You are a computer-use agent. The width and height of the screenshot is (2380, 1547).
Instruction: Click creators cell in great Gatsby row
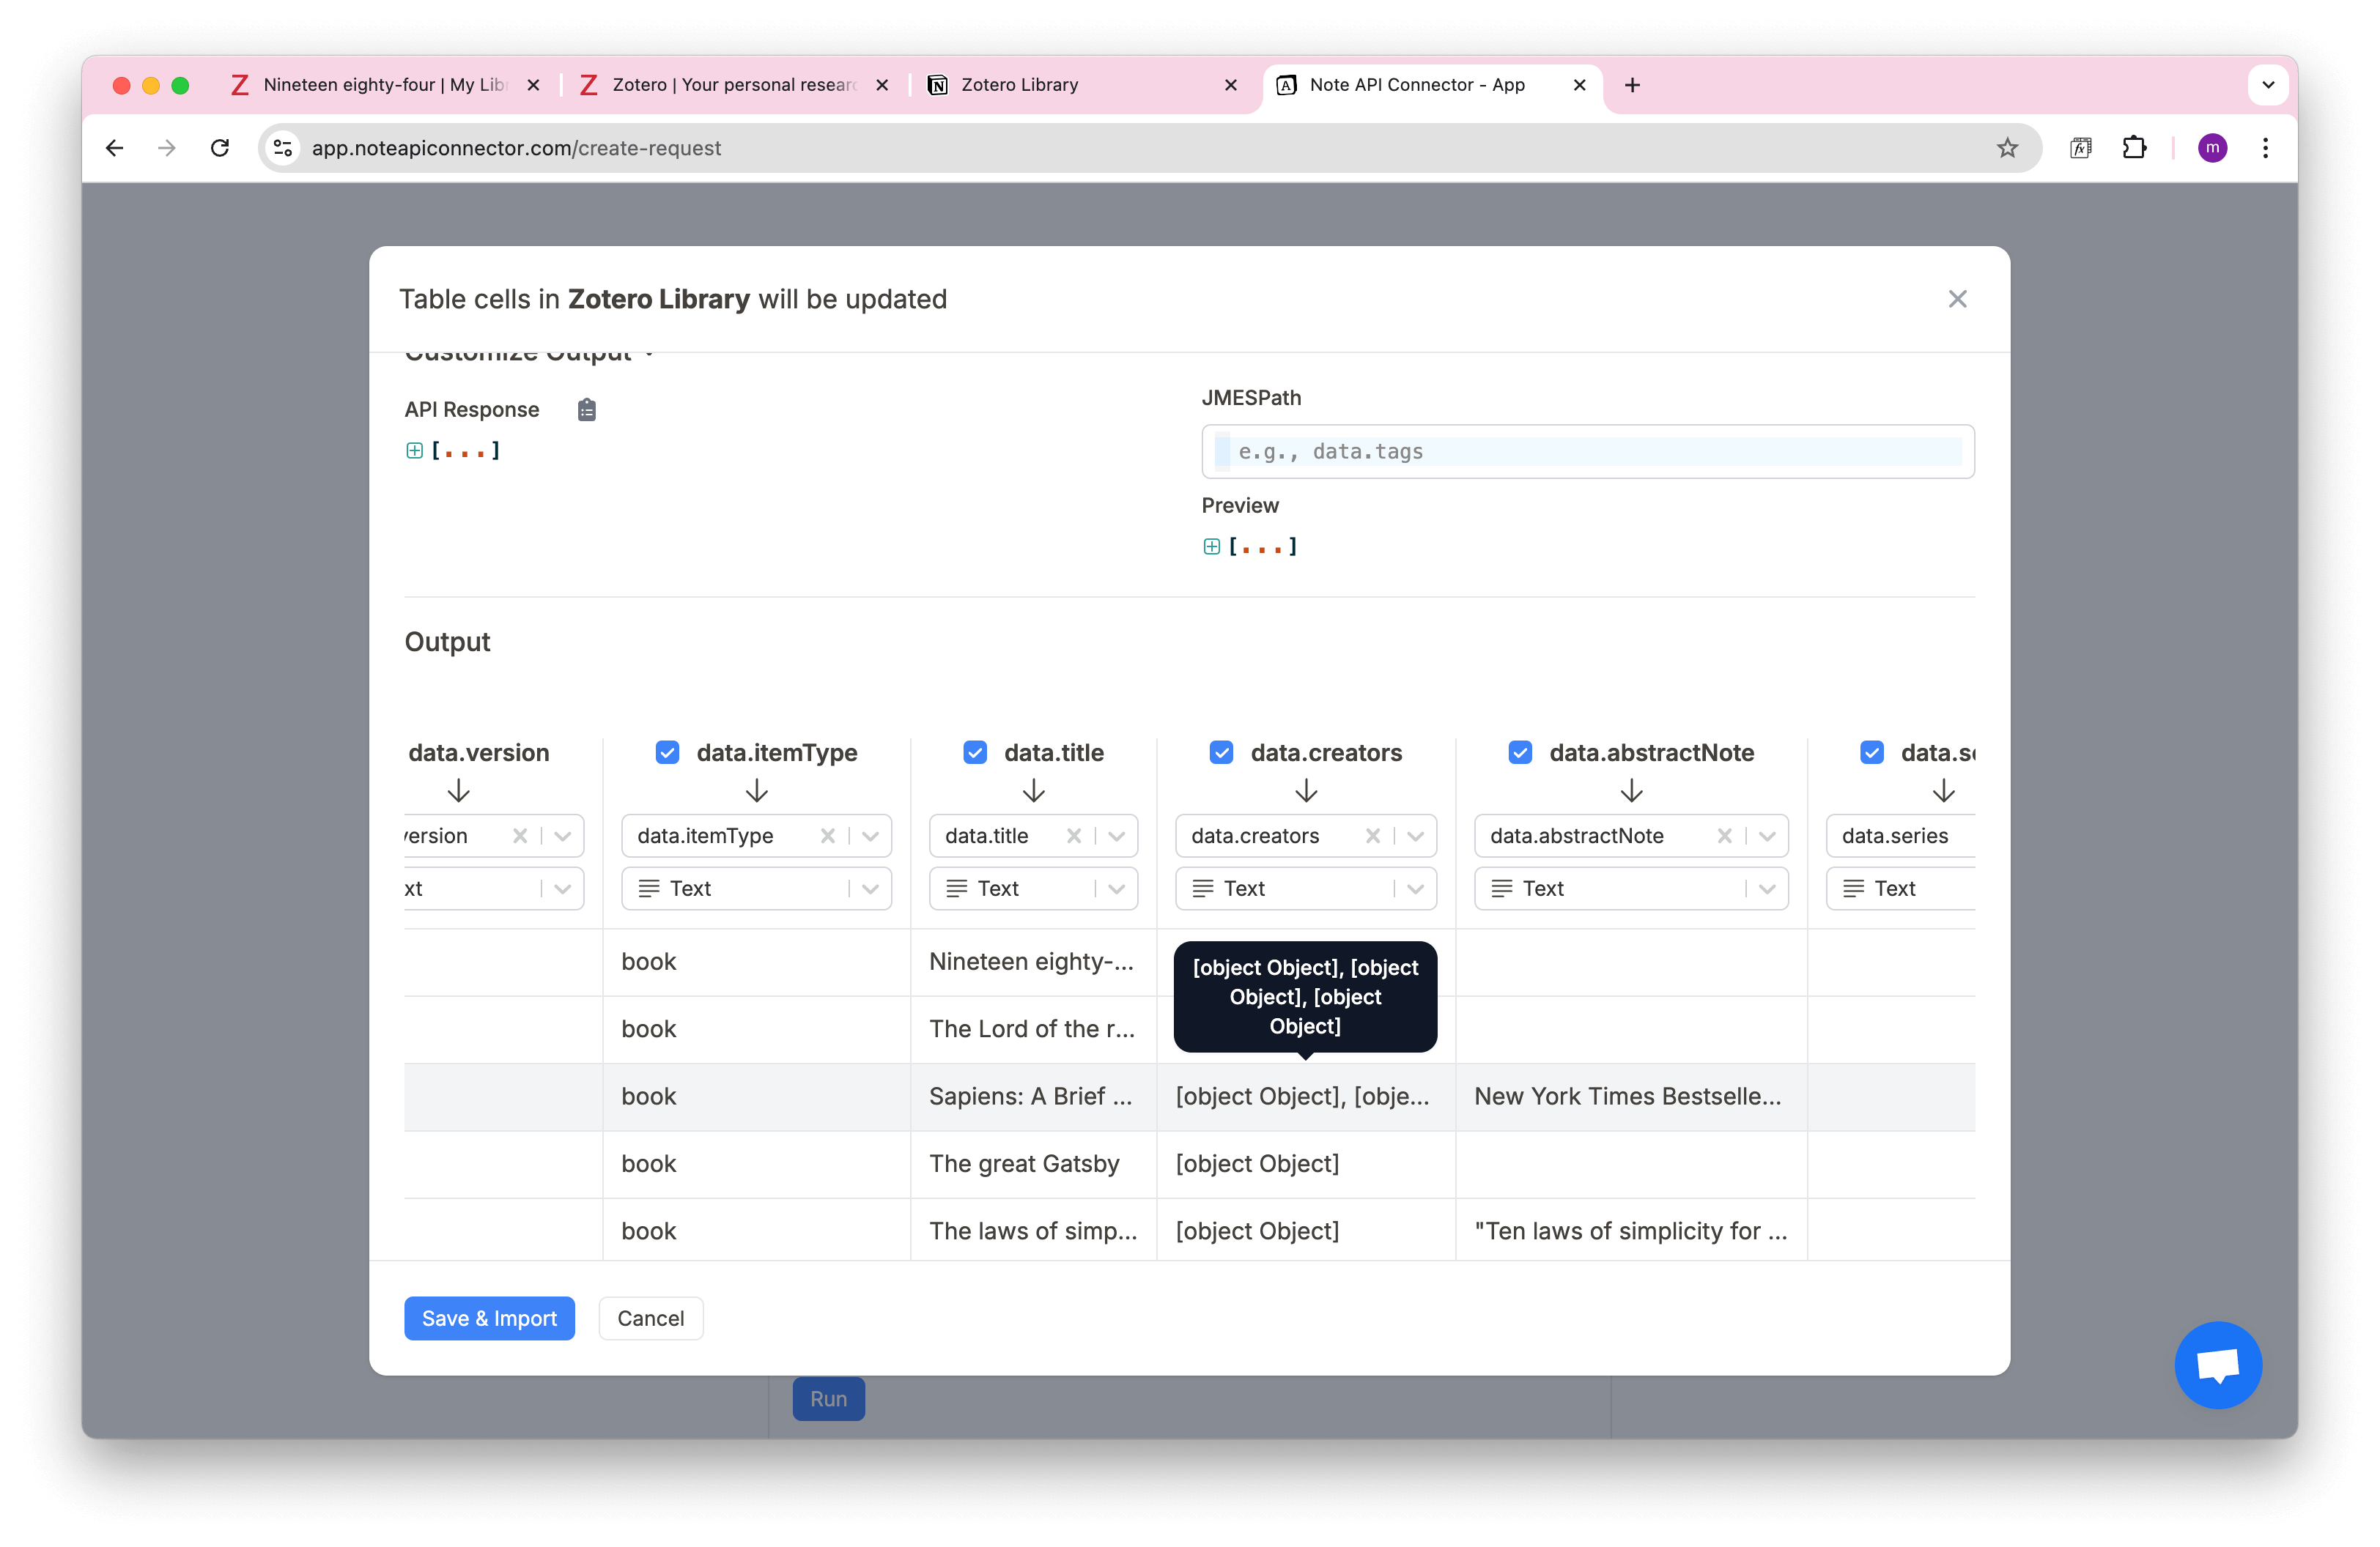click(x=1306, y=1164)
